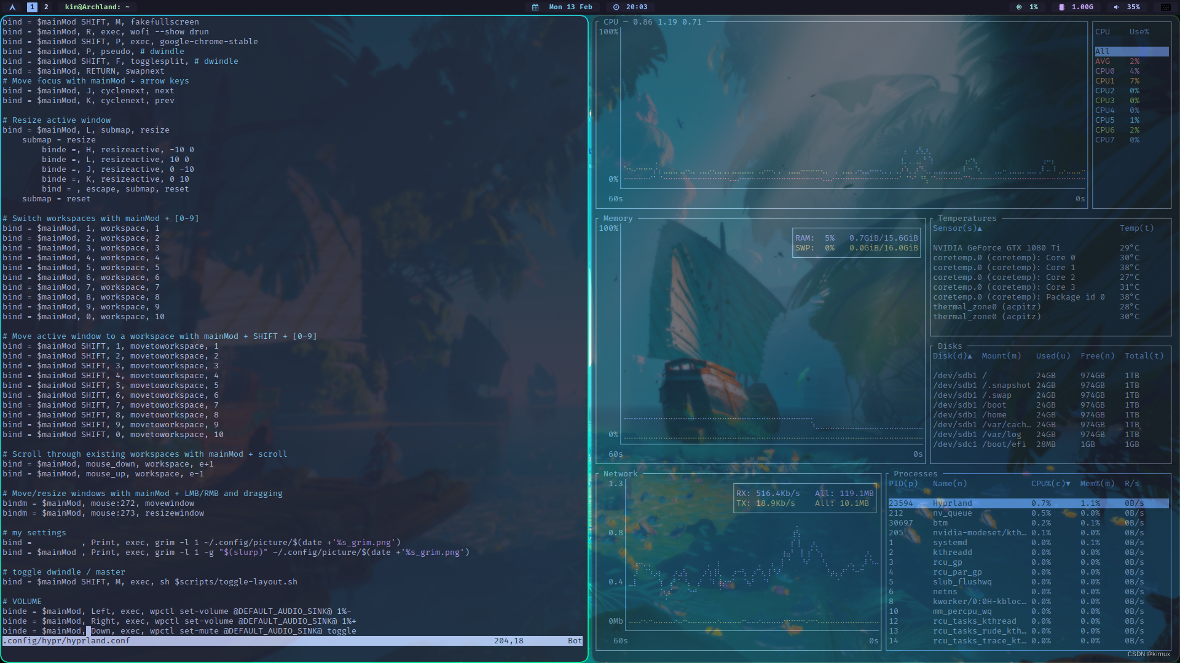Place cursor on '# VOLUME' comment line

(22, 602)
